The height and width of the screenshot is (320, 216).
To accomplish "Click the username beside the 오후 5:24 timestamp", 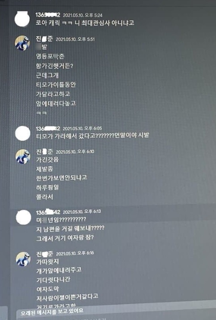I will 48,15.
